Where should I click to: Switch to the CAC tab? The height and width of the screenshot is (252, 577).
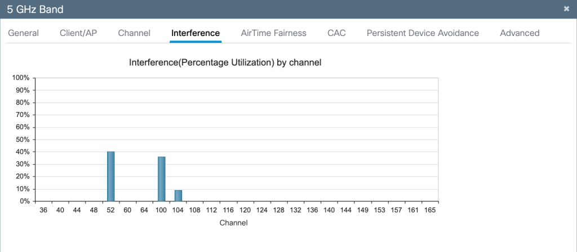pyautogui.click(x=336, y=33)
